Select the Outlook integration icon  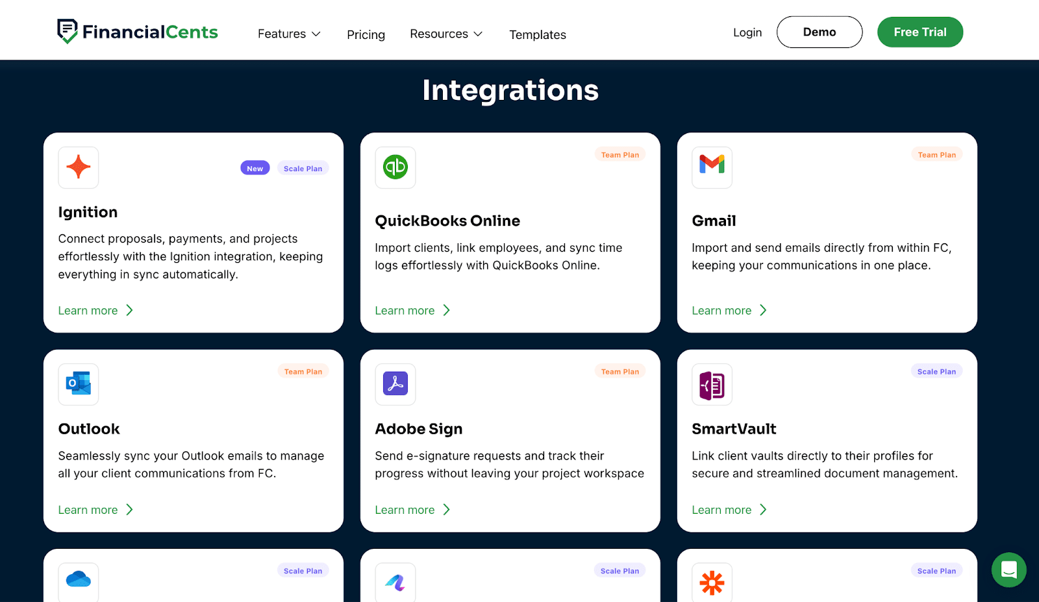(78, 384)
